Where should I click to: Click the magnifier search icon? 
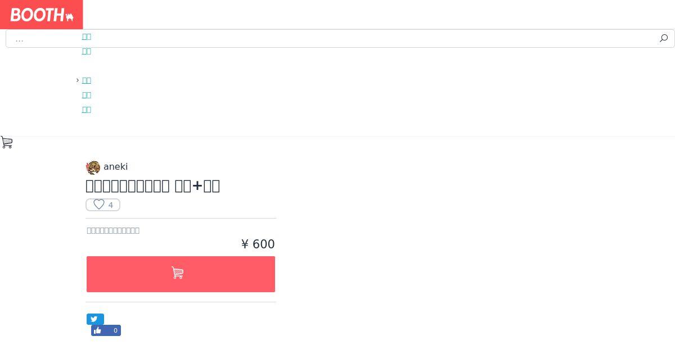point(664,38)
